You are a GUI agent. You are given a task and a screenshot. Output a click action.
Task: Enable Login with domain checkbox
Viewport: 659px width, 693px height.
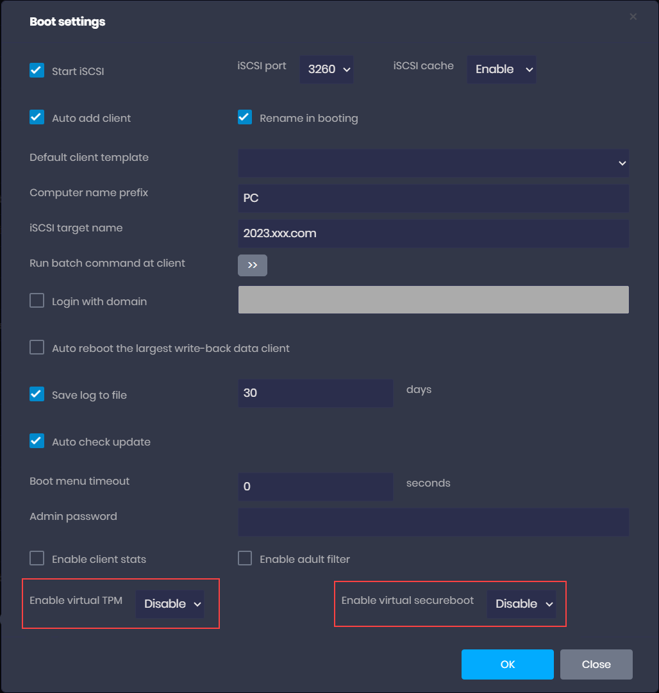pyautogui.click(x=37, y=301)
